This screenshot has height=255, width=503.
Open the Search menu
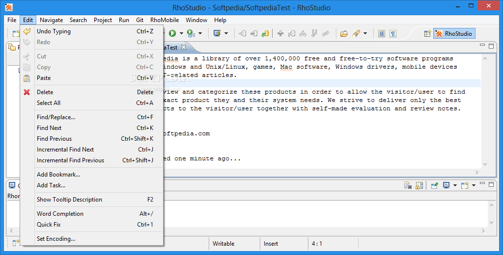78,20
